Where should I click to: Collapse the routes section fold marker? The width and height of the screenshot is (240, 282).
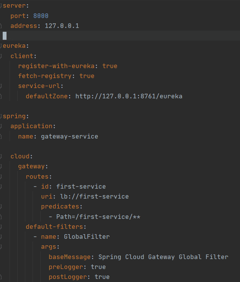[1, 177]
